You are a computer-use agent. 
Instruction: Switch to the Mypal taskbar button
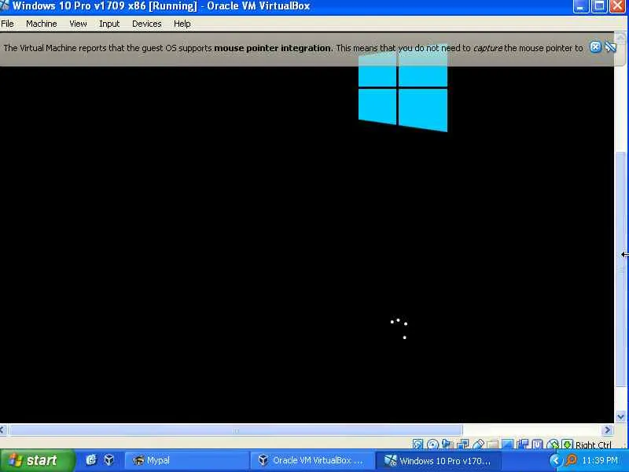coord(186,460)
